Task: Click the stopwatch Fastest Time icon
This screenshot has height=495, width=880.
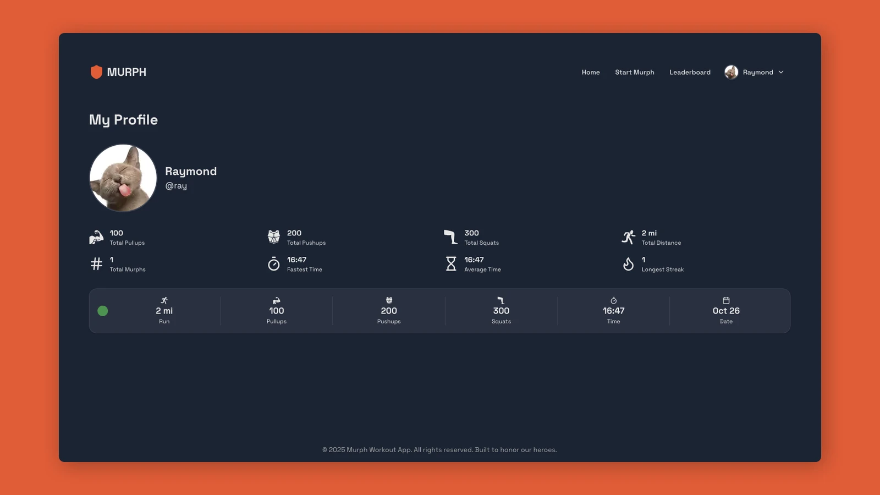Action: [x=274, y=264]
